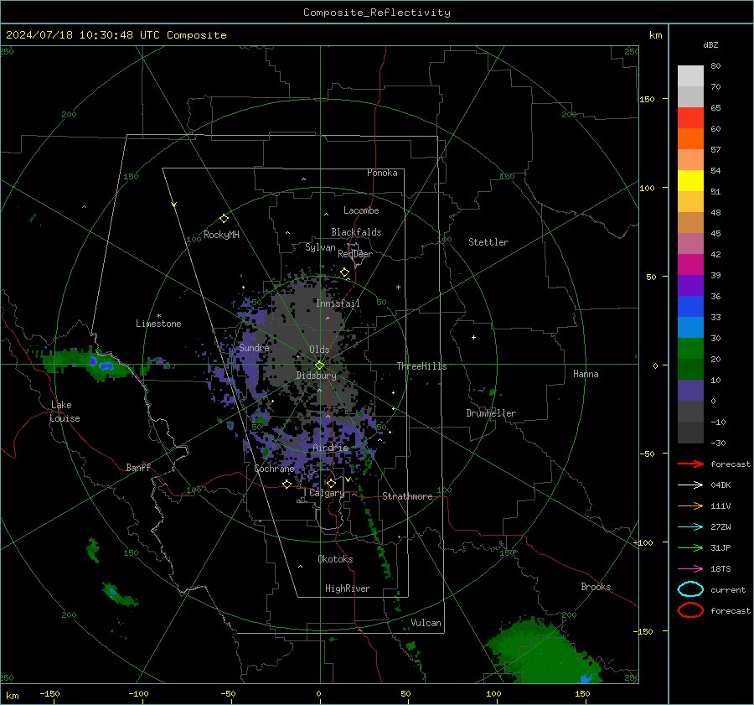
Task: Click the Airdrie label
Action: 330,448
